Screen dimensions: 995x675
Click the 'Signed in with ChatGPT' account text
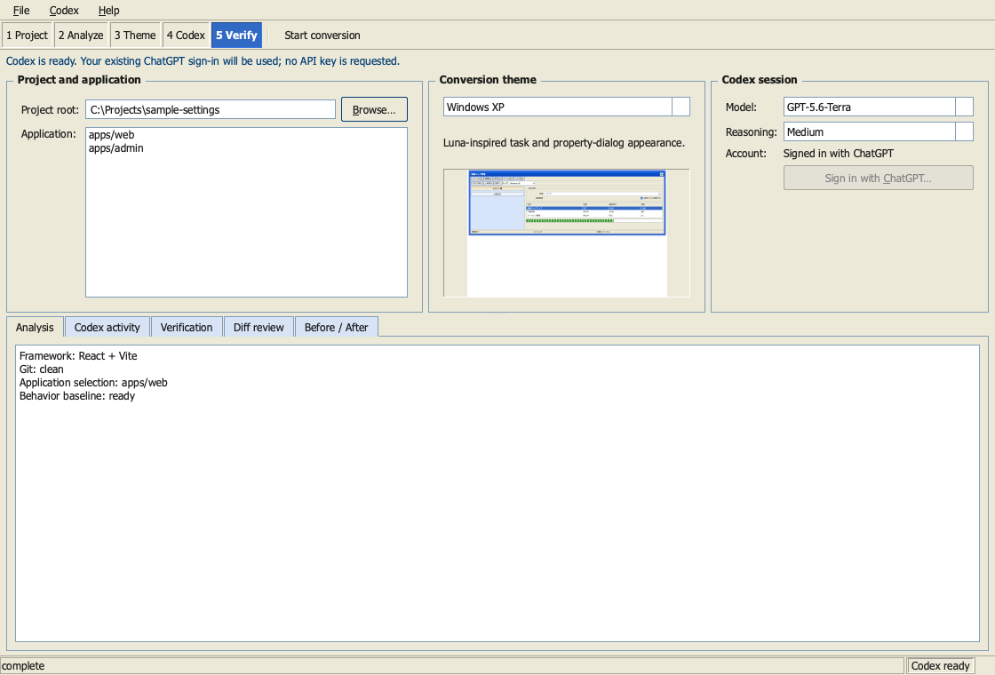pyautogui.click(x=839, y=154)
